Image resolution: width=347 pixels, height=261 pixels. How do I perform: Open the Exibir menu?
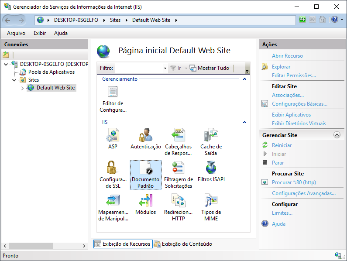tap(40, 33)
